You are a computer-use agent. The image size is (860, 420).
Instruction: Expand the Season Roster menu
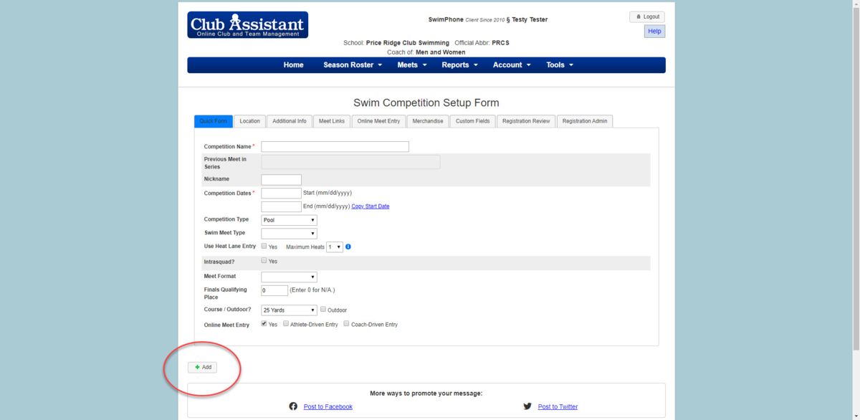point(353,65)
